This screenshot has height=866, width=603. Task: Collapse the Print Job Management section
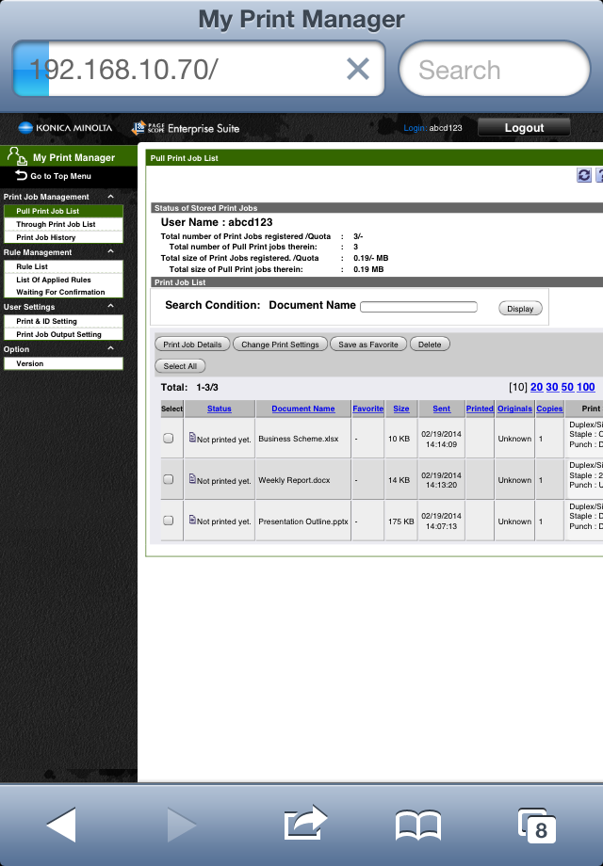[110, 197]
